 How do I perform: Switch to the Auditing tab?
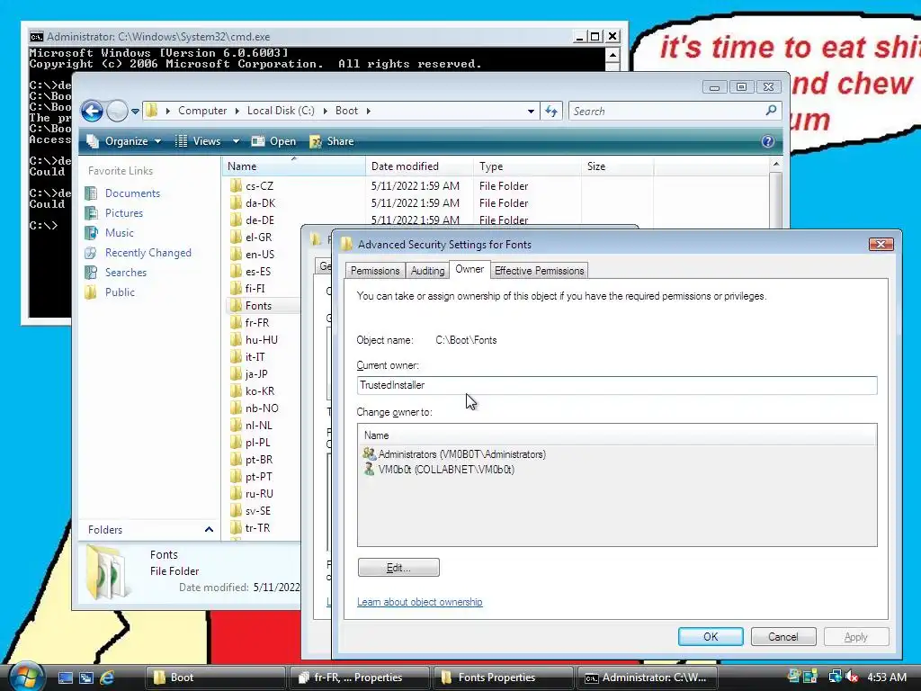point(427,270)
